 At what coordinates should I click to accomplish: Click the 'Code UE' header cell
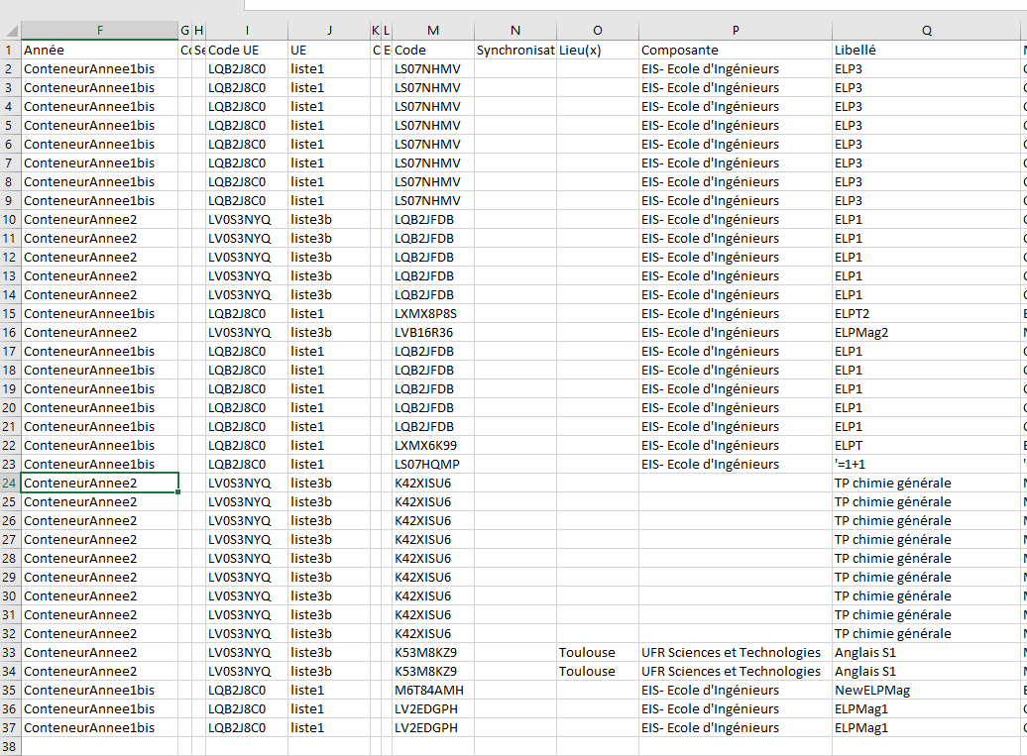coord(246,50)
